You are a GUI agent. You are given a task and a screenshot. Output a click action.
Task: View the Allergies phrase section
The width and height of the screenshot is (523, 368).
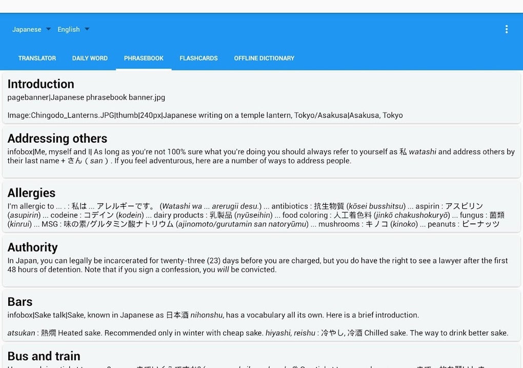coord(31,192)
